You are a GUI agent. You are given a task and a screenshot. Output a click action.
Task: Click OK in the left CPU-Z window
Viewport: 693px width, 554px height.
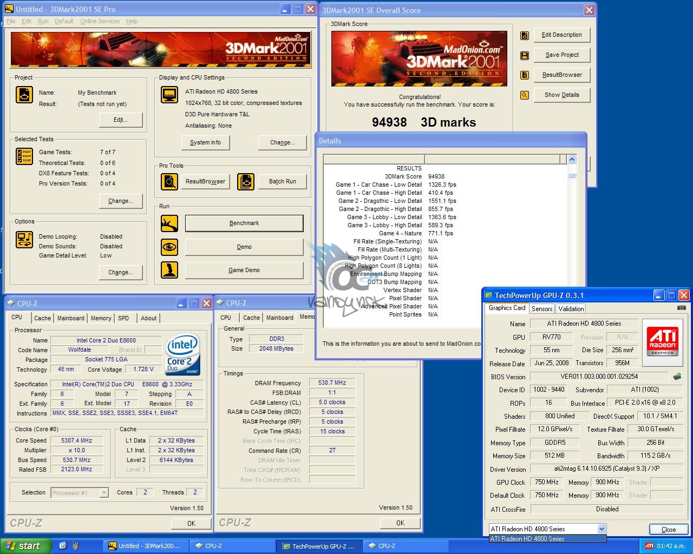(192, 523)
